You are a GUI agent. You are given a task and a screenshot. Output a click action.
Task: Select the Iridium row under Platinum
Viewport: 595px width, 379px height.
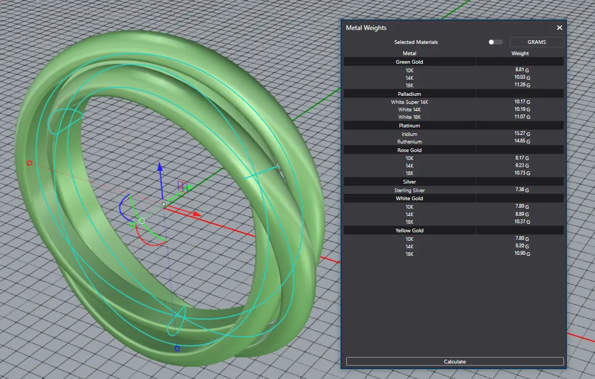click(410, 134)
